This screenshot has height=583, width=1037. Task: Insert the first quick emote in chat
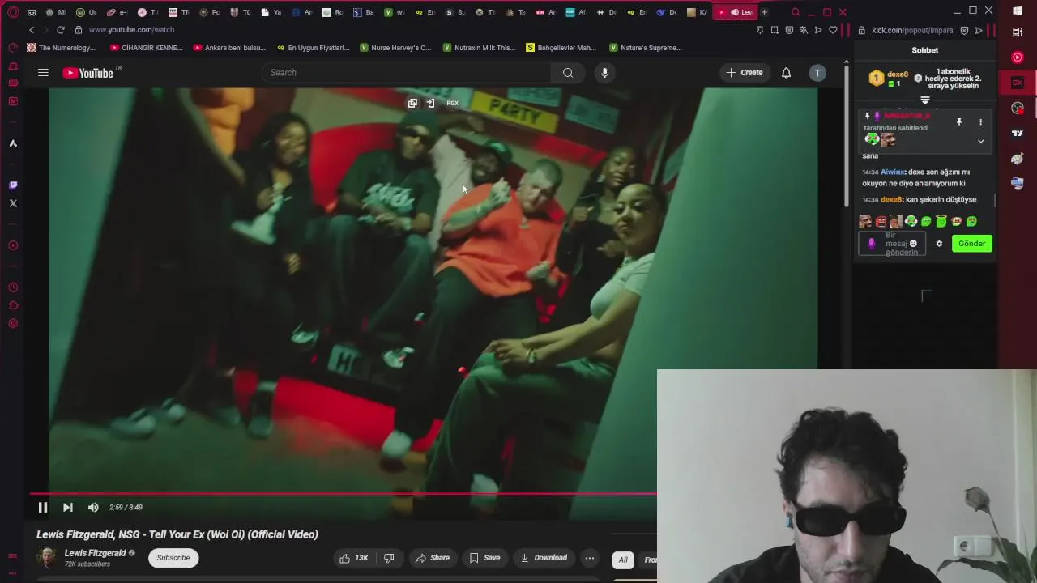coord(866,221)
